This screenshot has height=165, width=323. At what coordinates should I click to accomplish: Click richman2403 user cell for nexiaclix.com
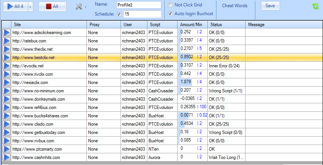[x=134, y=82]
